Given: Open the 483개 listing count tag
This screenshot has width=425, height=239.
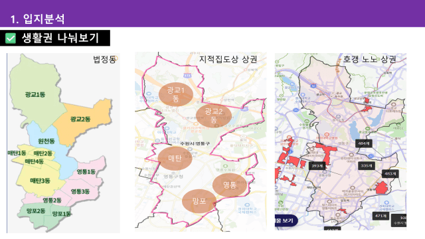Looking at the screenshot, I should [390, 174].
